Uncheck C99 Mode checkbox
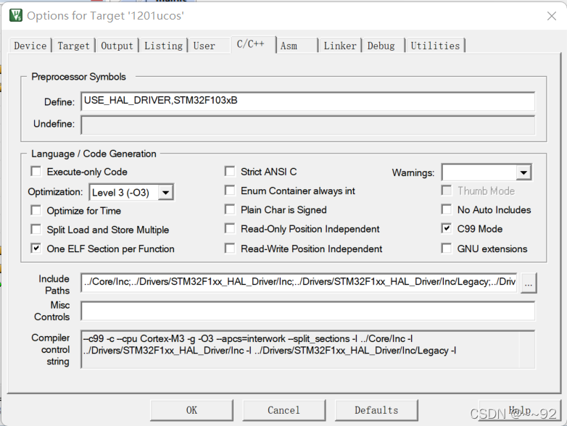 pos(447,229)
